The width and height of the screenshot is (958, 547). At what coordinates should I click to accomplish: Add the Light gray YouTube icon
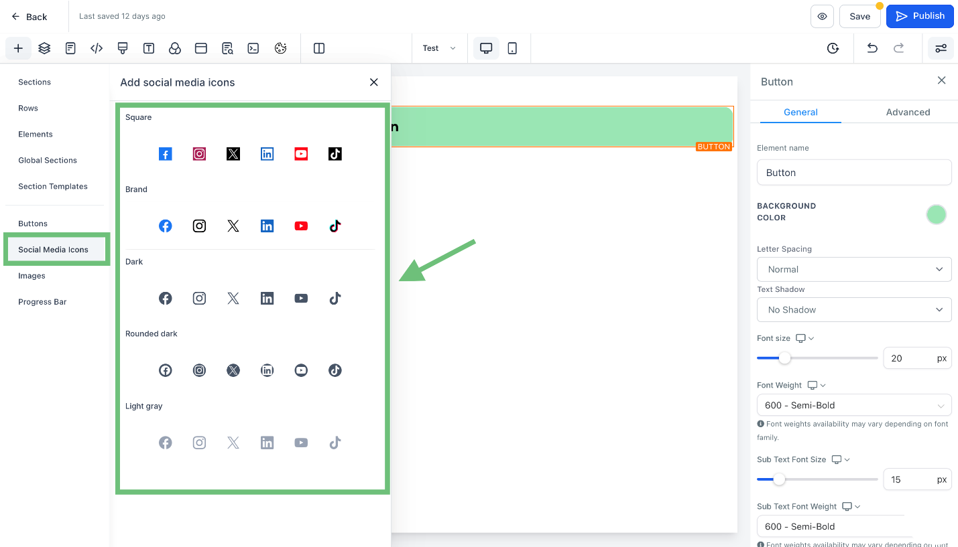[x=301, y=443]
